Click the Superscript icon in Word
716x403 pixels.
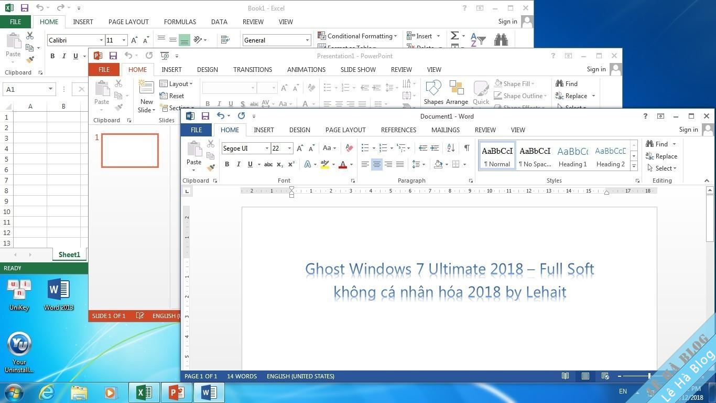291,164
